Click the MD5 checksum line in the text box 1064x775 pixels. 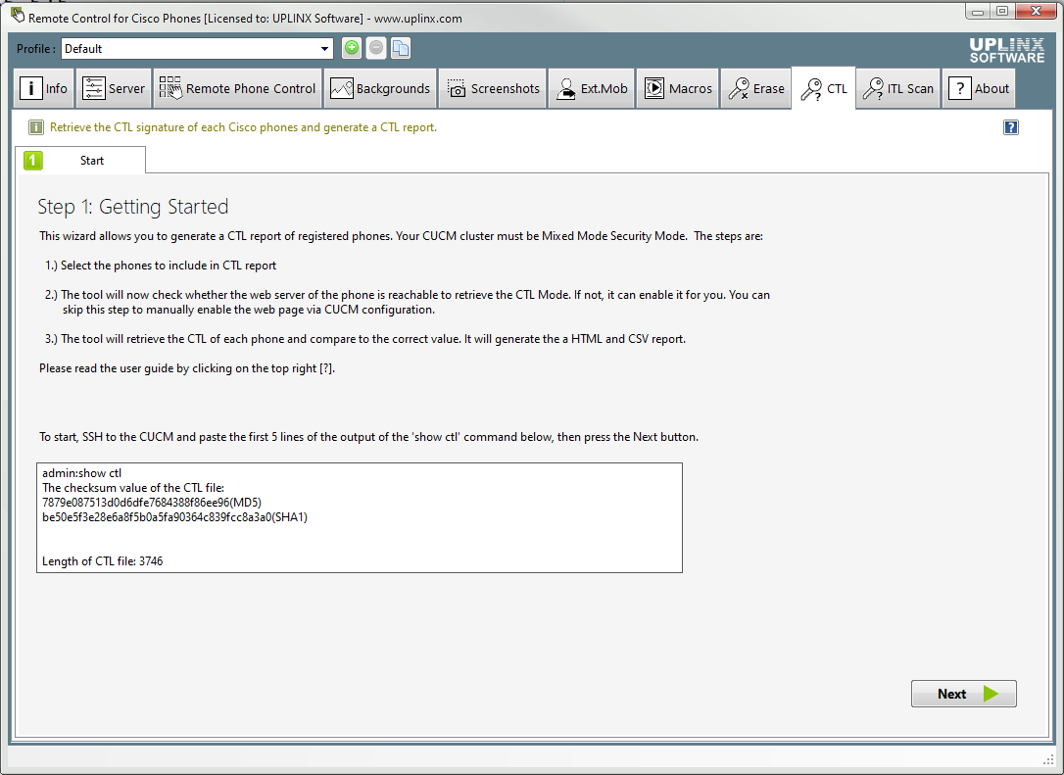pyautogui.click(x=151, y=503)
